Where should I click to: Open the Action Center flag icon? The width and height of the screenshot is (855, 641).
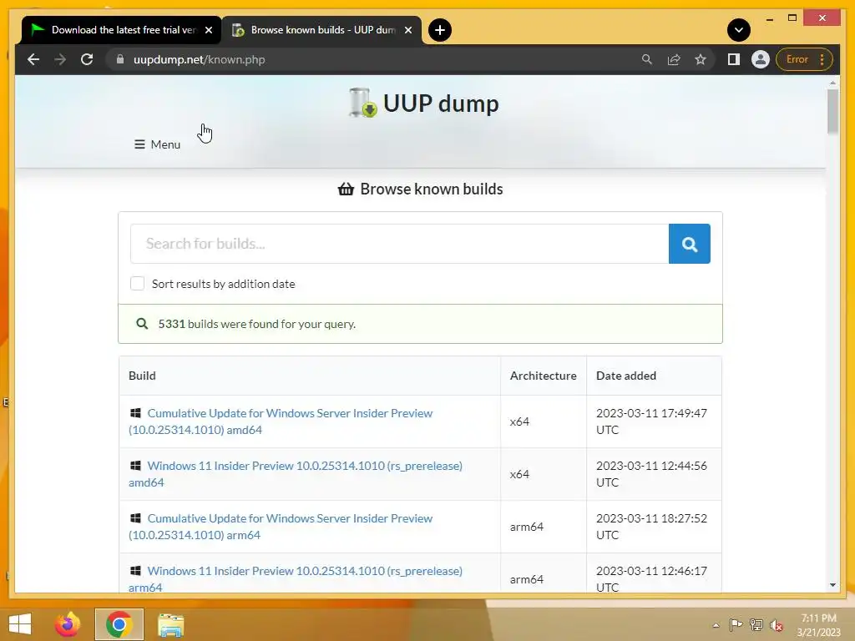736,624
